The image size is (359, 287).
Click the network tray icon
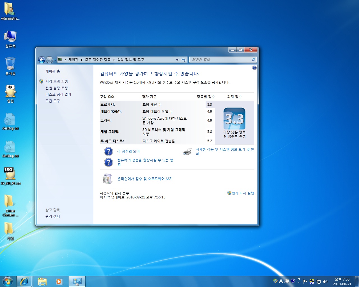click(x=319, y=281)
